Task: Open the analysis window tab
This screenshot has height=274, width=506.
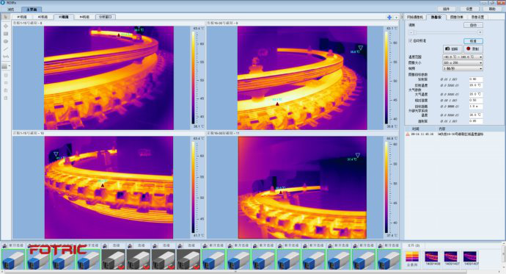Action: [105, 17]
